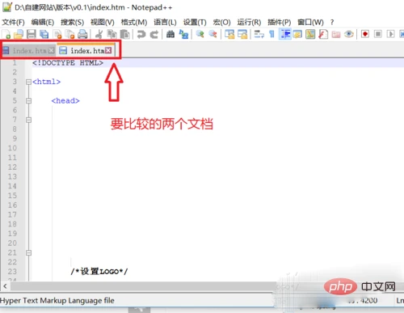The width and height of the screenshot is (404, 313).
Task: Switch to the inactive first index.htm tab
Action: point(29,50)
